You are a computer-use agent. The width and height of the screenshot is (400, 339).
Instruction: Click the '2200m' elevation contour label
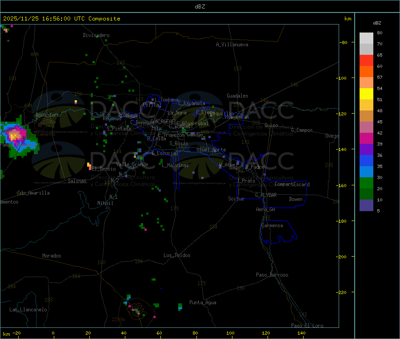coord(118,319)
